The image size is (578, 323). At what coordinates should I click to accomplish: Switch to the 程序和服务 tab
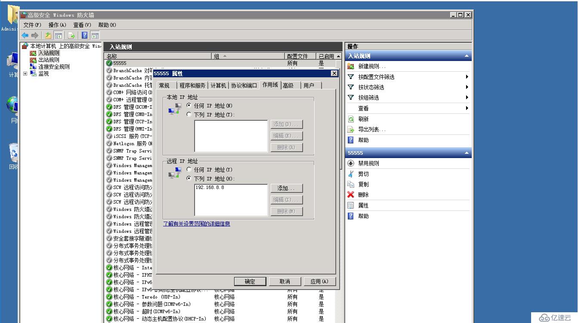point(192,85)
